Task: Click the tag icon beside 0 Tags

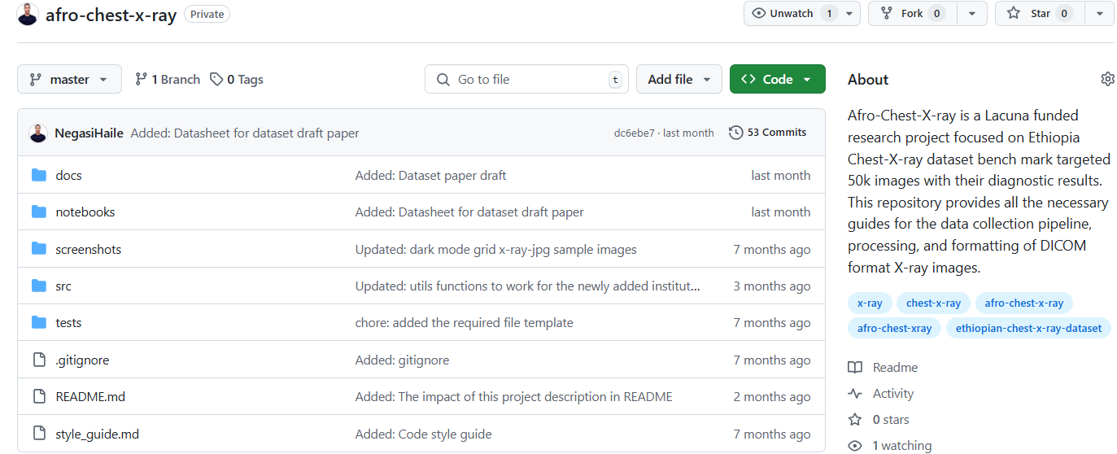Action: tap(216, 79)
